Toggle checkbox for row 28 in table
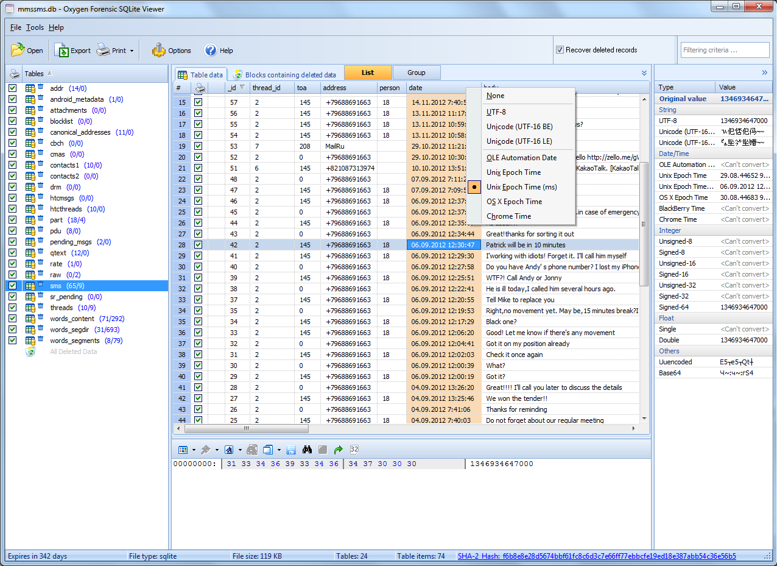This screenshot has width=777, height=566. [x=198, y=245]
